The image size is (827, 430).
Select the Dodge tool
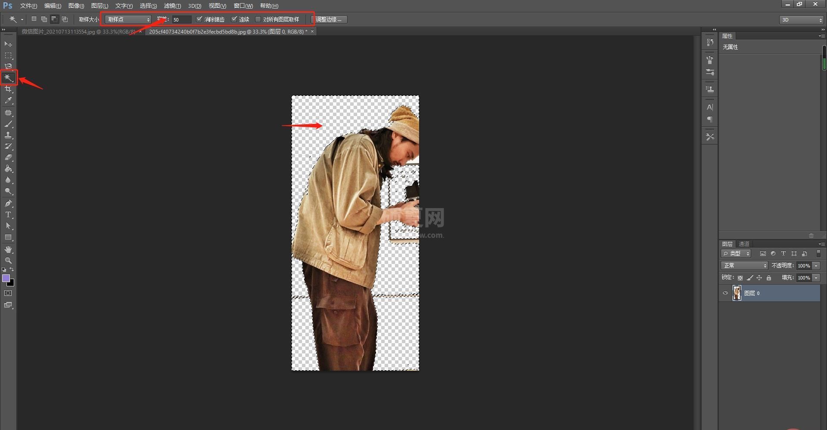coord(8,191)
